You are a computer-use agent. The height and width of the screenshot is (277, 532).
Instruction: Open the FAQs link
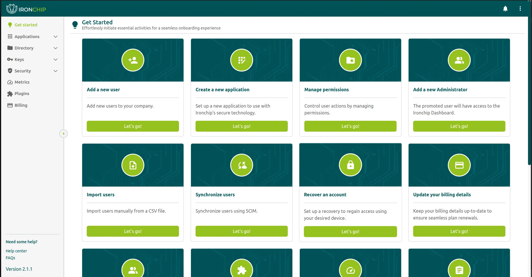(10, 258)
